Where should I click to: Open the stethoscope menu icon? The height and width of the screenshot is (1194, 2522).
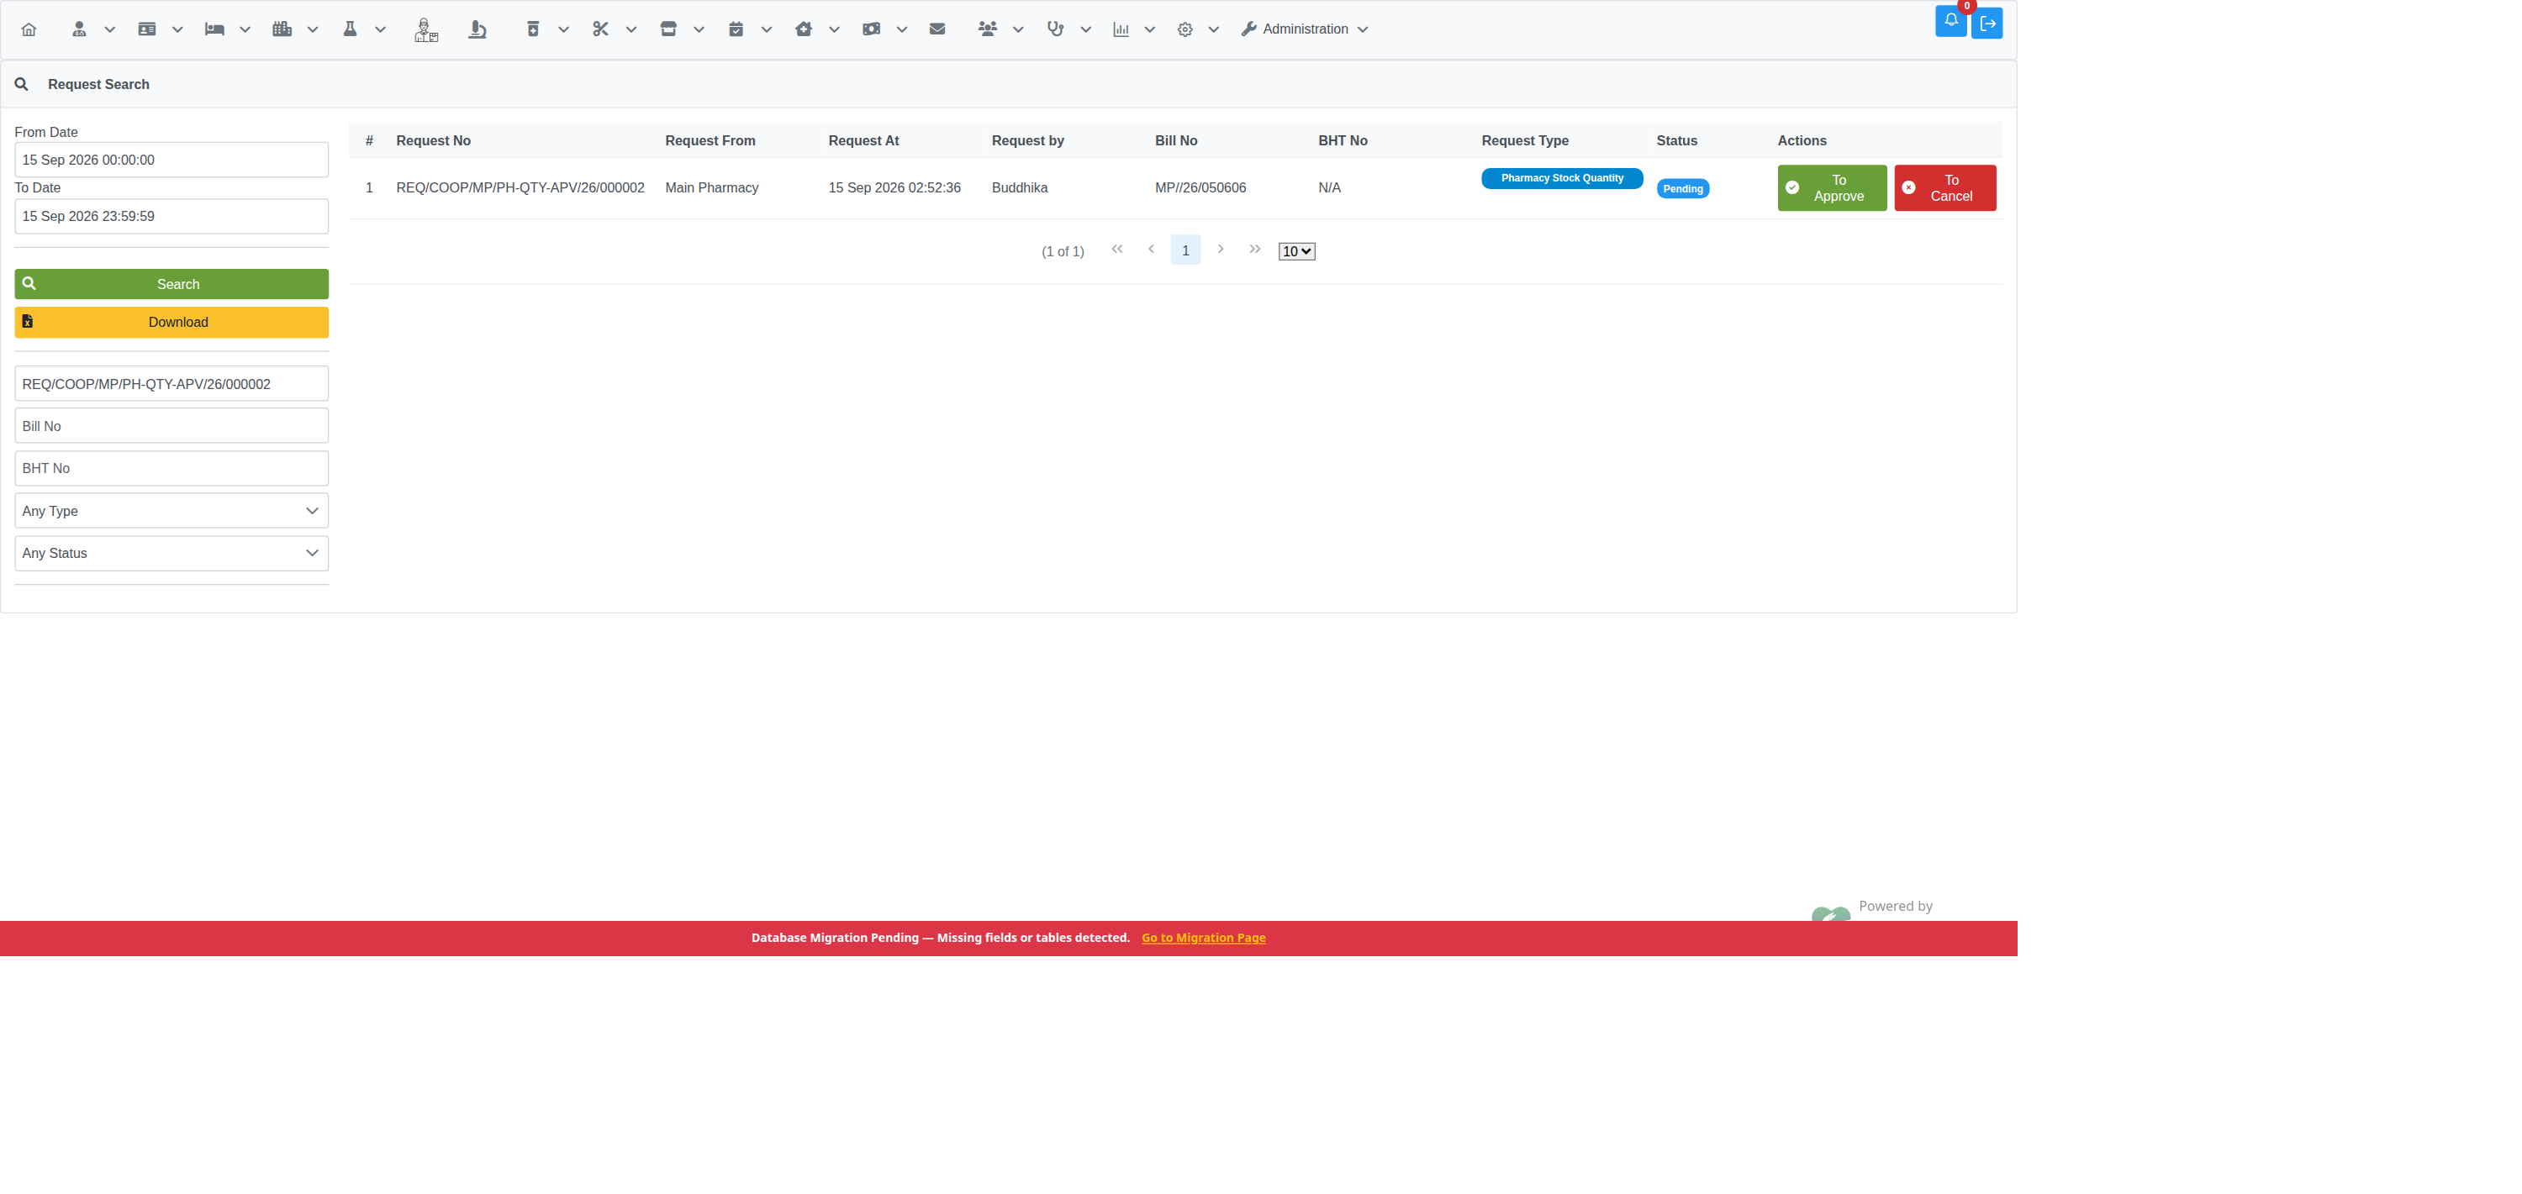point(1055,29)
